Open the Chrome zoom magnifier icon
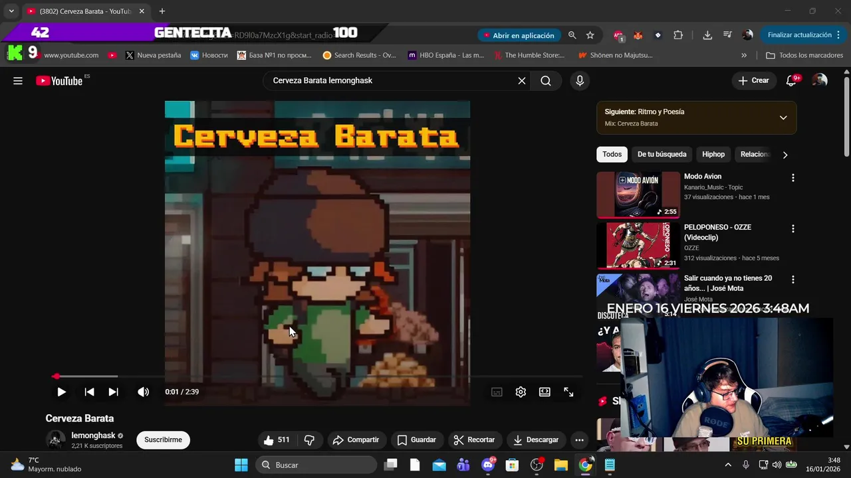Viewport: 851px width, 478px height. (572, 35)
